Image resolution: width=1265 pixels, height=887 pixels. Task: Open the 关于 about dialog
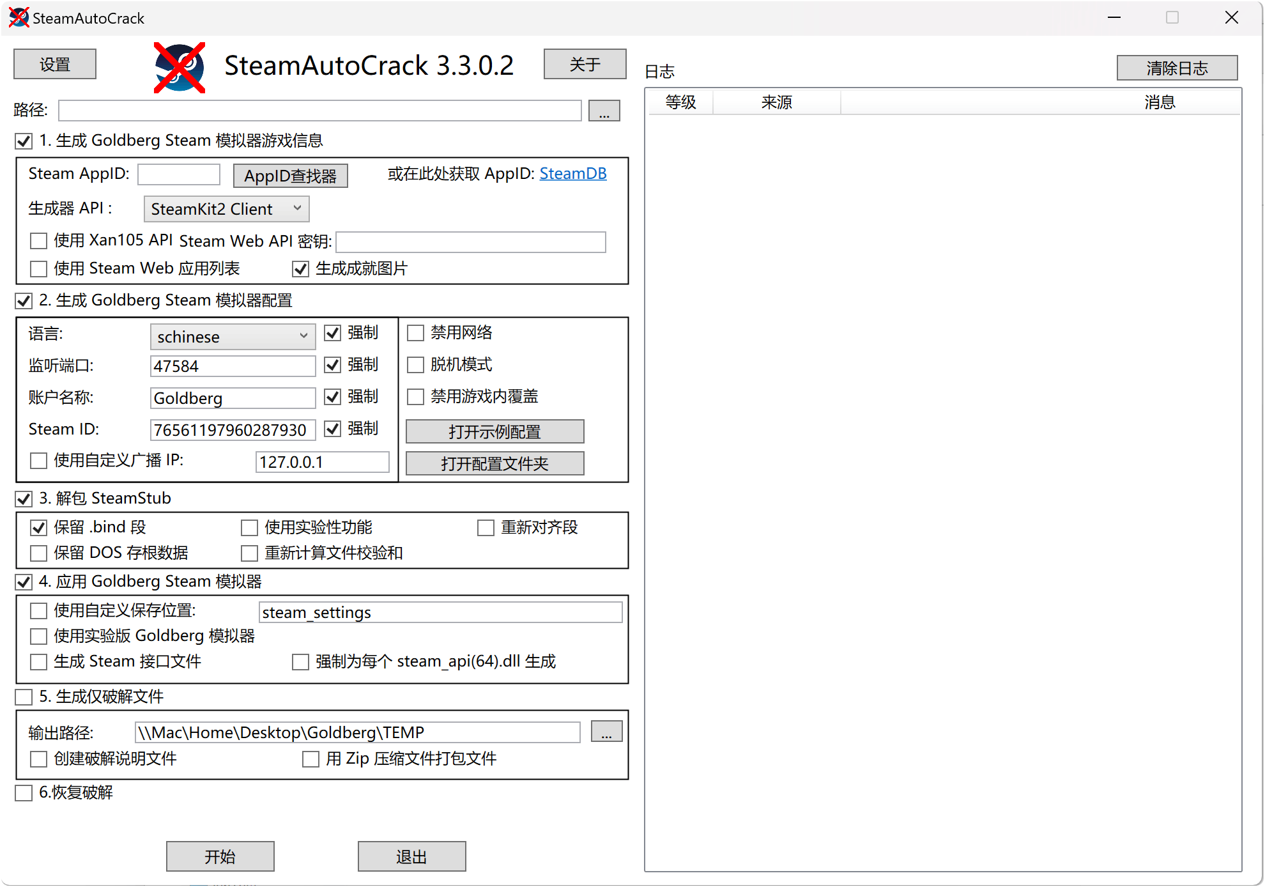pos(585,64)
